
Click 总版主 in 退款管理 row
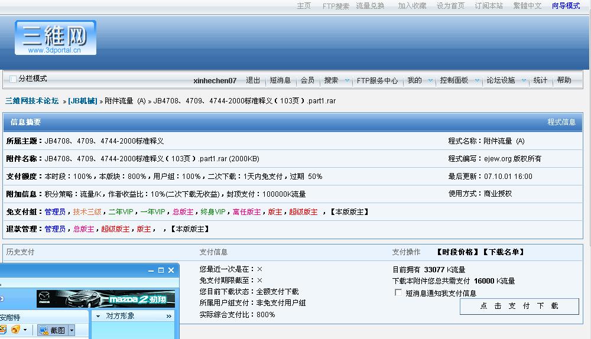(x=84, y=229)
